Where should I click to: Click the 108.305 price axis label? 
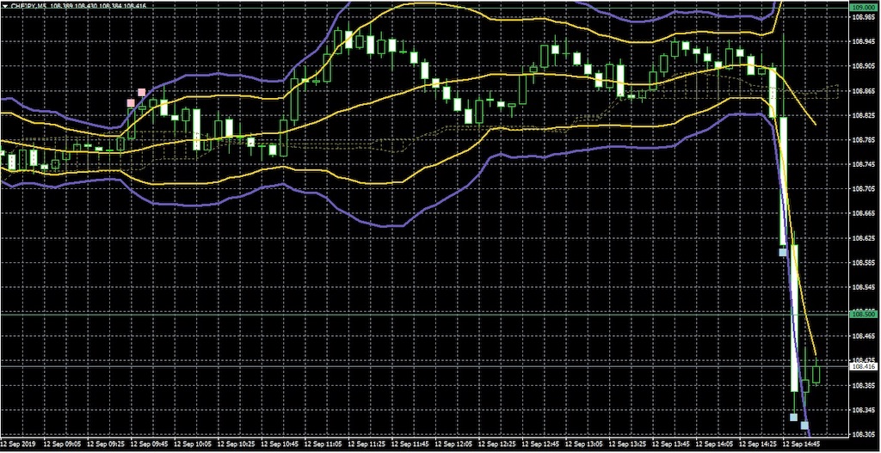pos(864,434)
